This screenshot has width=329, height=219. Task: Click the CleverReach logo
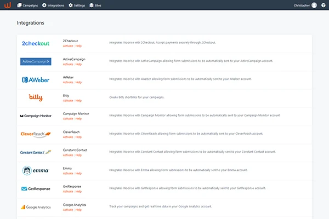point(36,134)
